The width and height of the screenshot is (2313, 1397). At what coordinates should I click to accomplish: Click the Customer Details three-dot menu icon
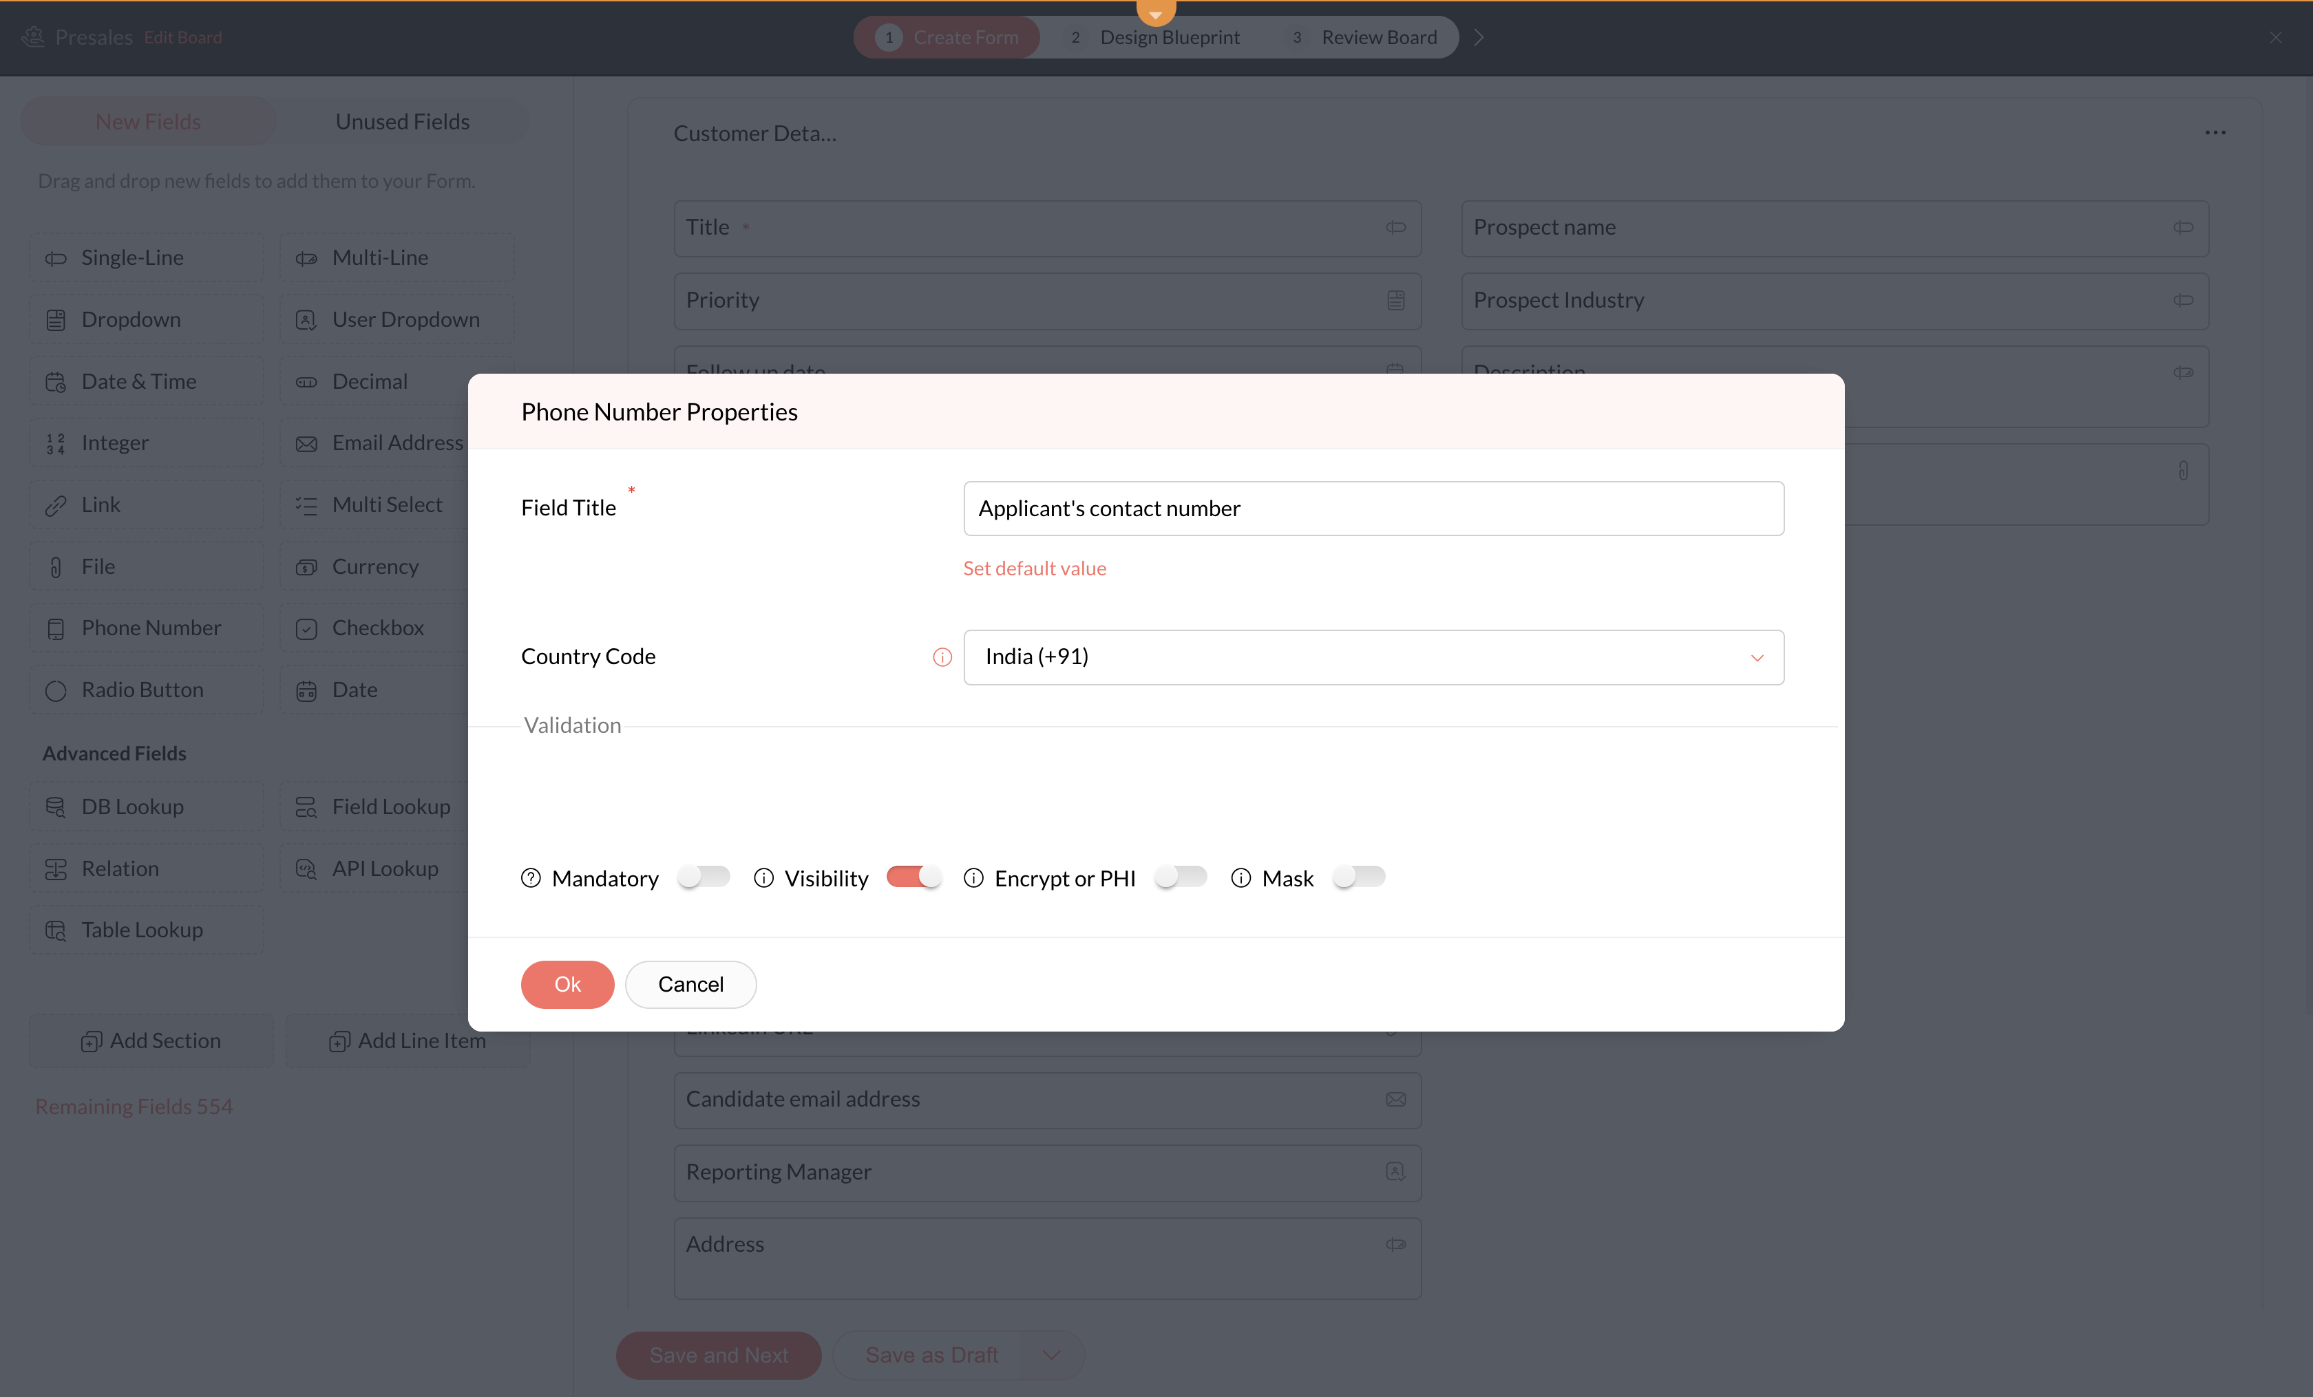(2215, 134)
